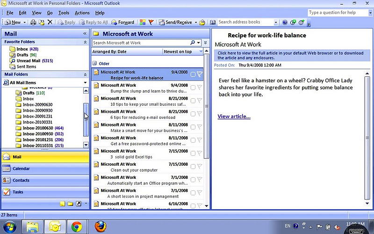This screenshot has height=234, width=374.
Task: Minimize the navigation pane with the chevrons
Action: [x=85, y=34]
